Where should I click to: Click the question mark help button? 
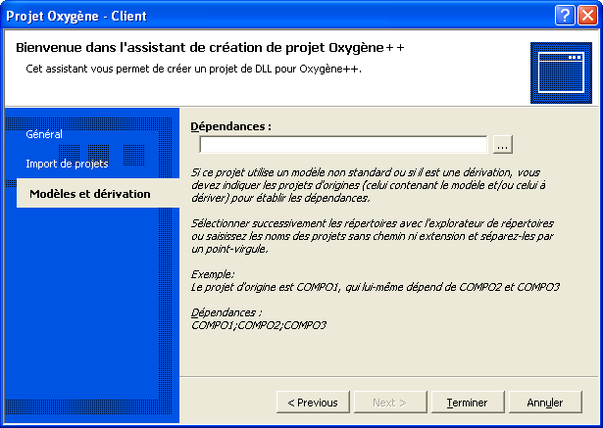565,16
